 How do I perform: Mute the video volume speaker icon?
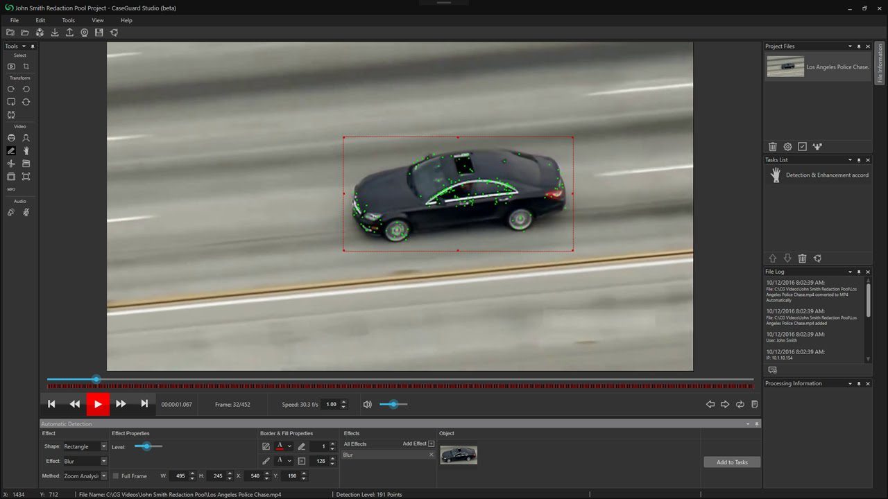click(367, 404)
